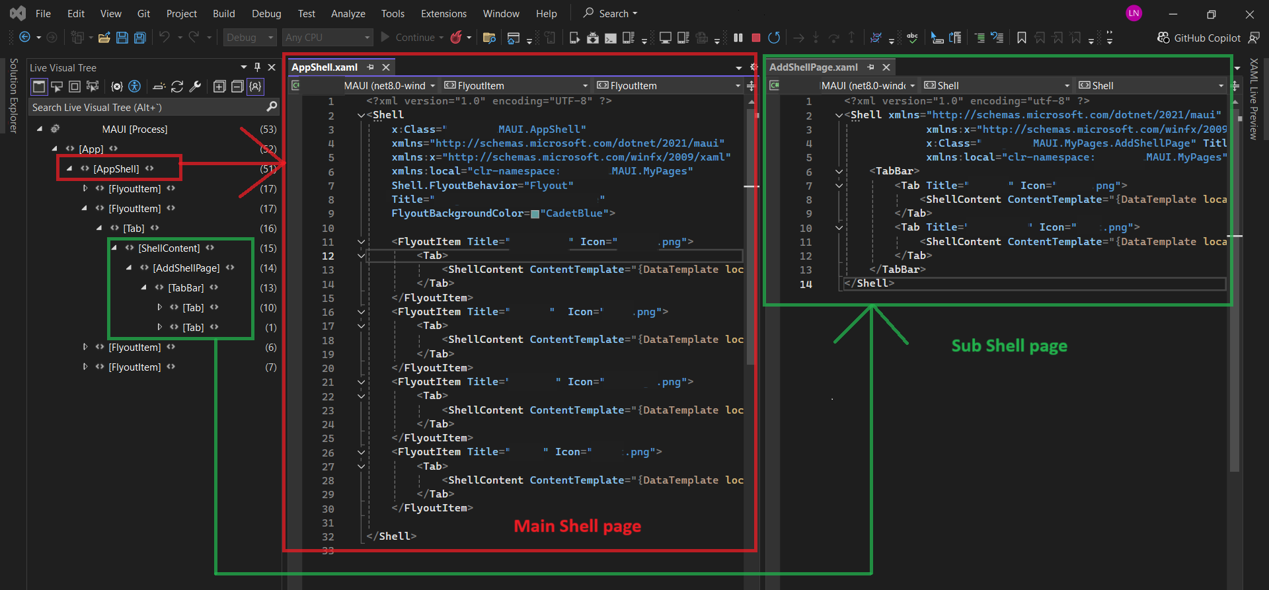Trigger the Hot Reload flame icon
This screenshot has width=1269, height=590.
pyautogui.click(x=456, y=38)
